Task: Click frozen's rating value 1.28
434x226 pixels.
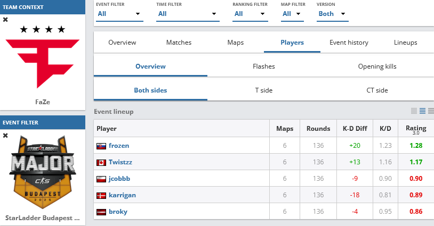Action: (416, 146)
